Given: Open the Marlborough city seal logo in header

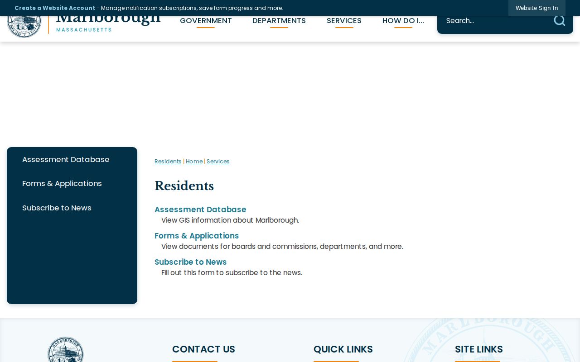Looking at the screenshot, I should [84, 27].
